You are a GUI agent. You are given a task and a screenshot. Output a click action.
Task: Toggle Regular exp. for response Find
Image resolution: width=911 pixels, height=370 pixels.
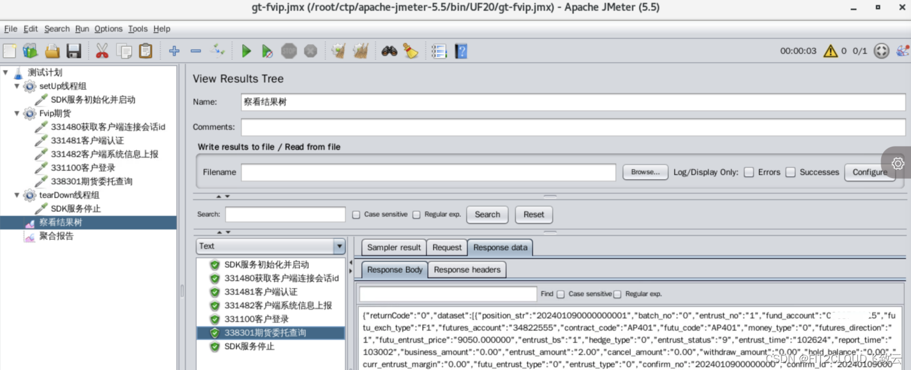point(617,294)
